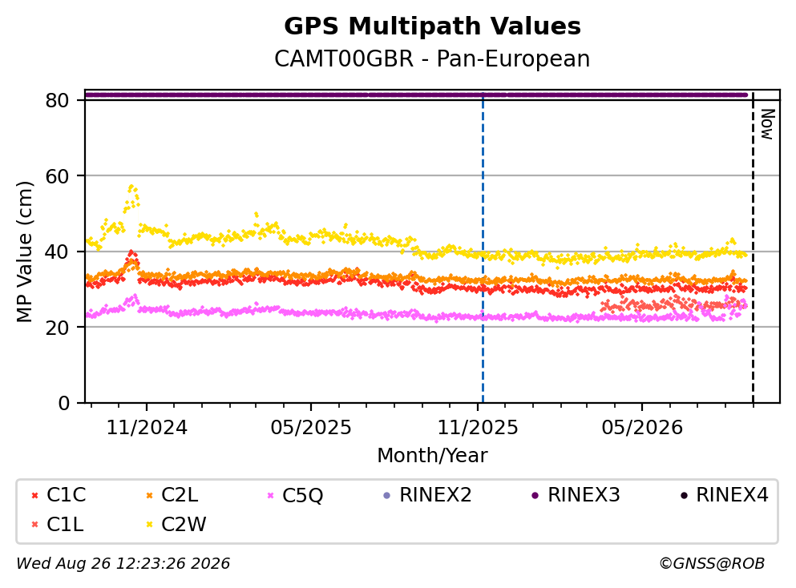
Task: Select the C1C legend label
Action: [67, 494]
